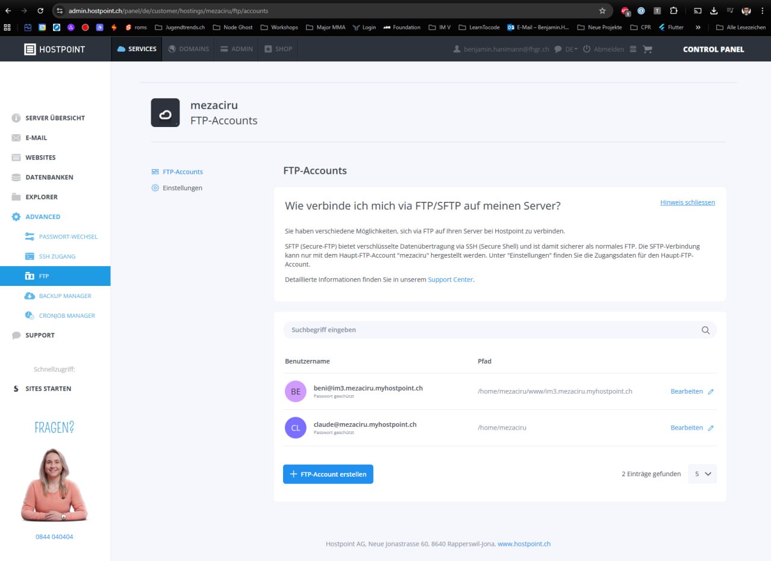This screenshot has height=561, width=771.
Task: Click the BE avatar for beni account
Action: click(296, 391)
